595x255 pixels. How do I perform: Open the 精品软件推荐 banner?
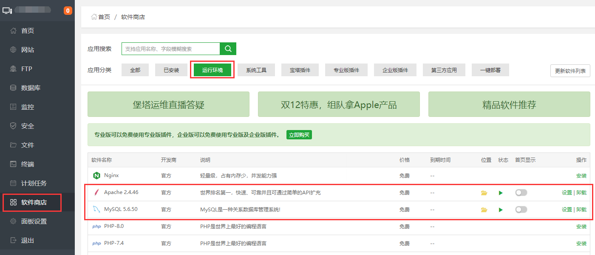pos(509,104)
